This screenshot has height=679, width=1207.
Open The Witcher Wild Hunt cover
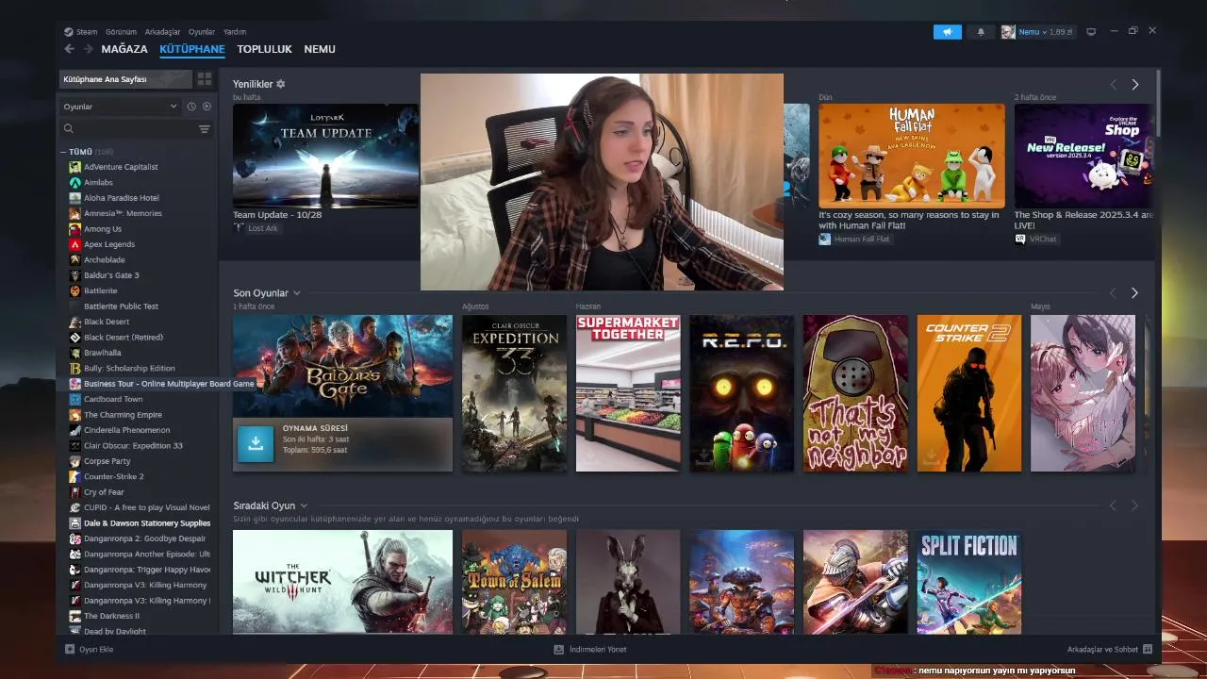(x=342, y=582)
